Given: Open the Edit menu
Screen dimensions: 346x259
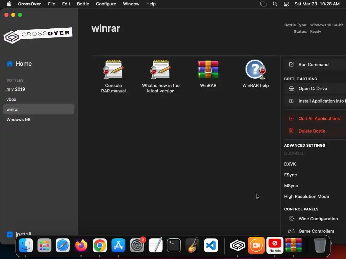Looking at the screenshot, I should (66, 4).
